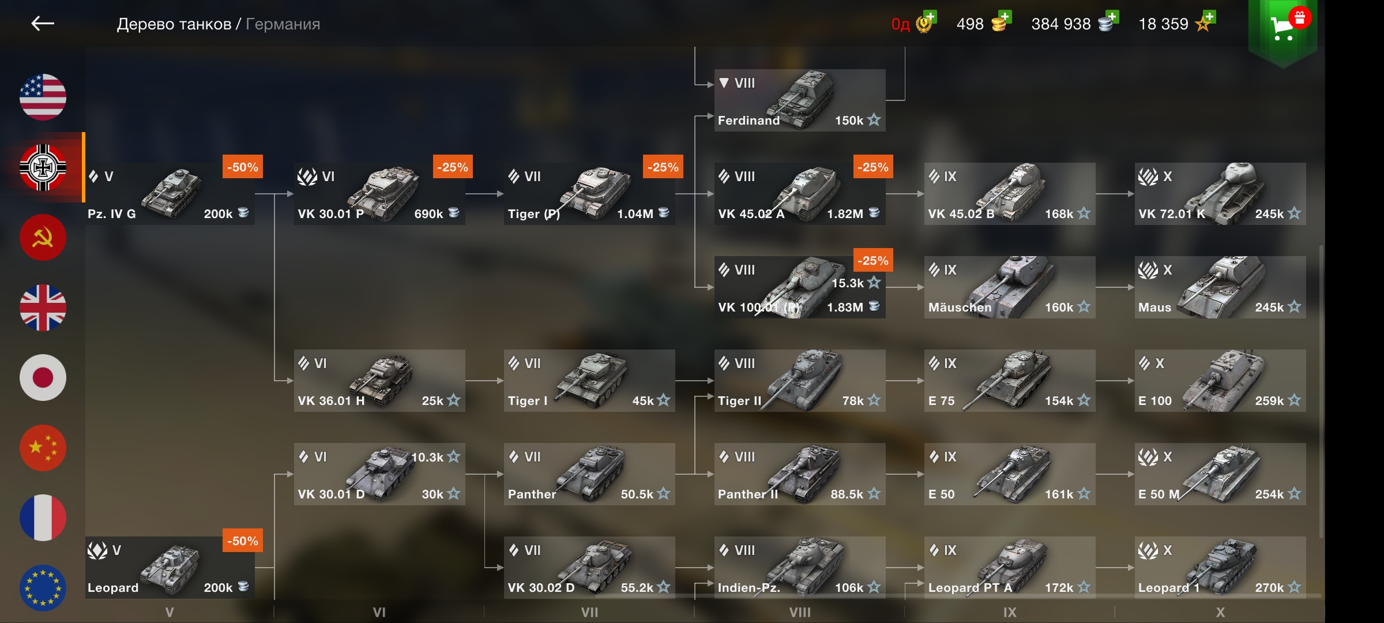This screenshot has height=623, width=1384.
Task: Open the discounted Pz. IV G tank
Action: (170, 194)
